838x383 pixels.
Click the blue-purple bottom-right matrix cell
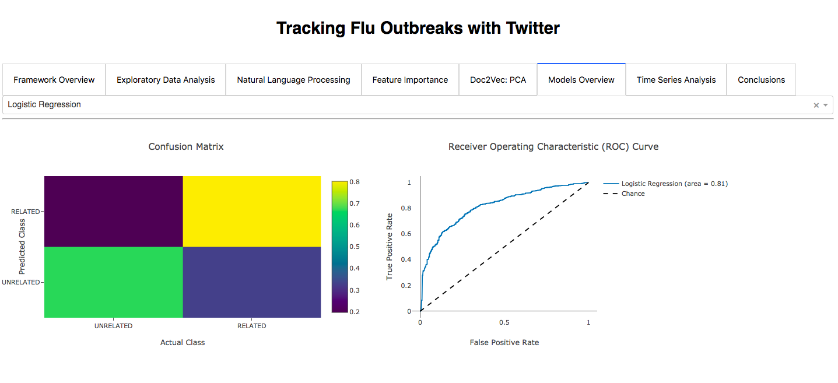pos(252,282)
